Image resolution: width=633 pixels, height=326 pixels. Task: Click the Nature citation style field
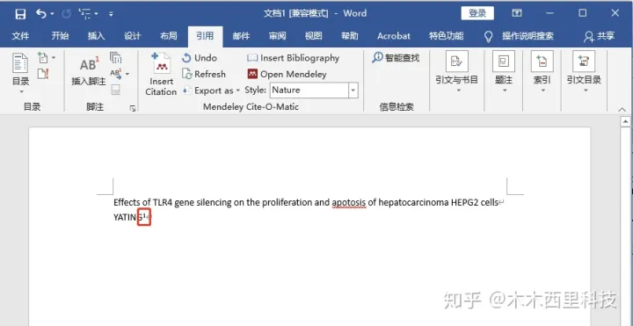[x=309, y=91]
